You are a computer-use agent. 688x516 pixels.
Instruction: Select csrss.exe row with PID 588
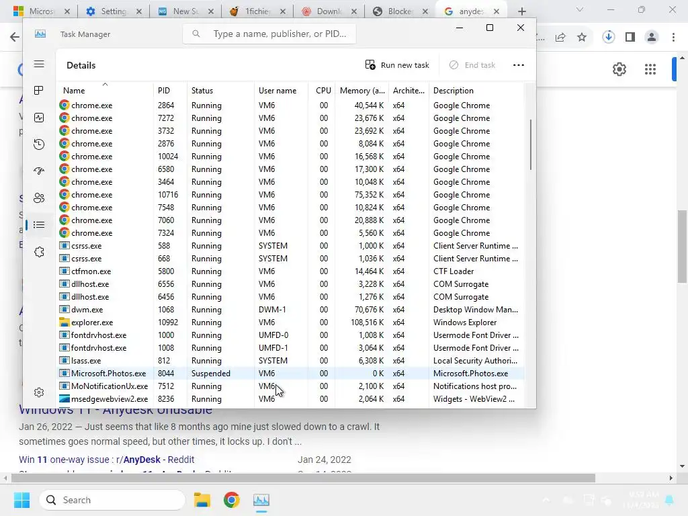click(290, 246)
